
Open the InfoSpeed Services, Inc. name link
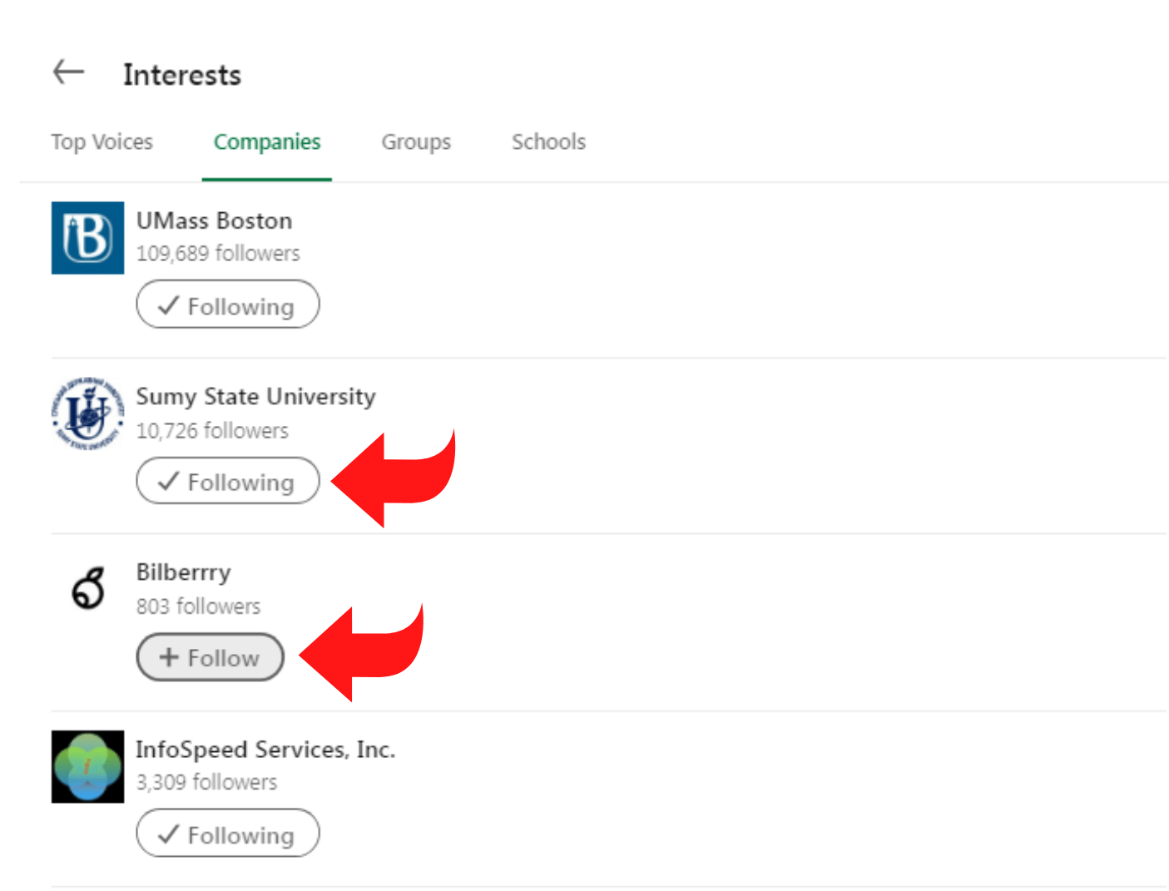pos(266,750)
